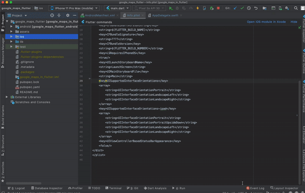Screen dimensions: 305x193
Task: Expand the ios folder
Action: pyautogui.click(x=11, y=37)
